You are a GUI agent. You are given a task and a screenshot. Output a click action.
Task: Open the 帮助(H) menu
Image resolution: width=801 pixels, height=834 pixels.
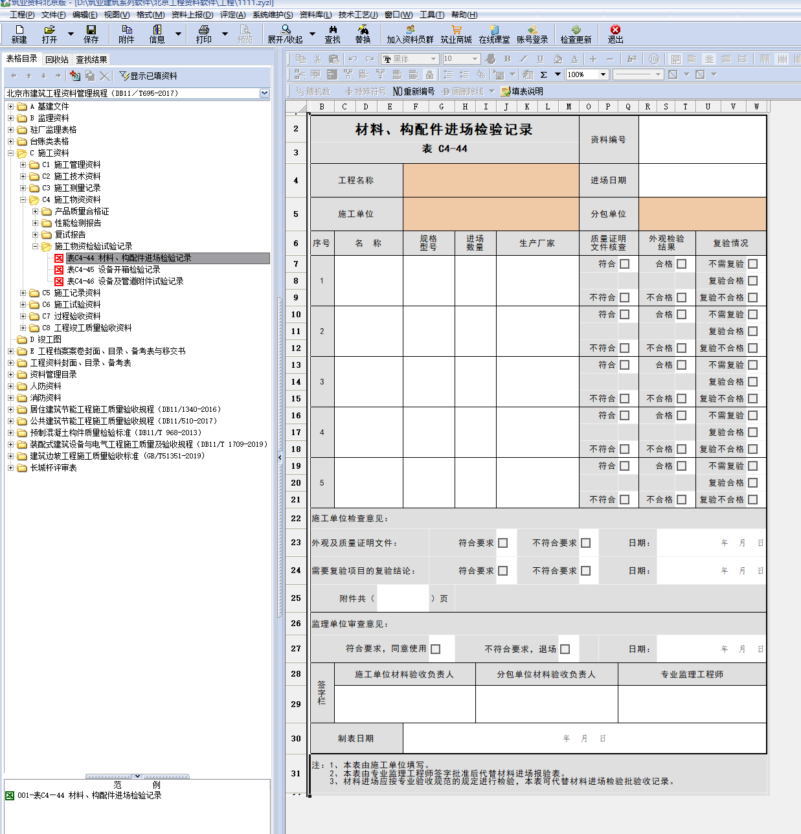pyautogui.click(x=464, y=14)
